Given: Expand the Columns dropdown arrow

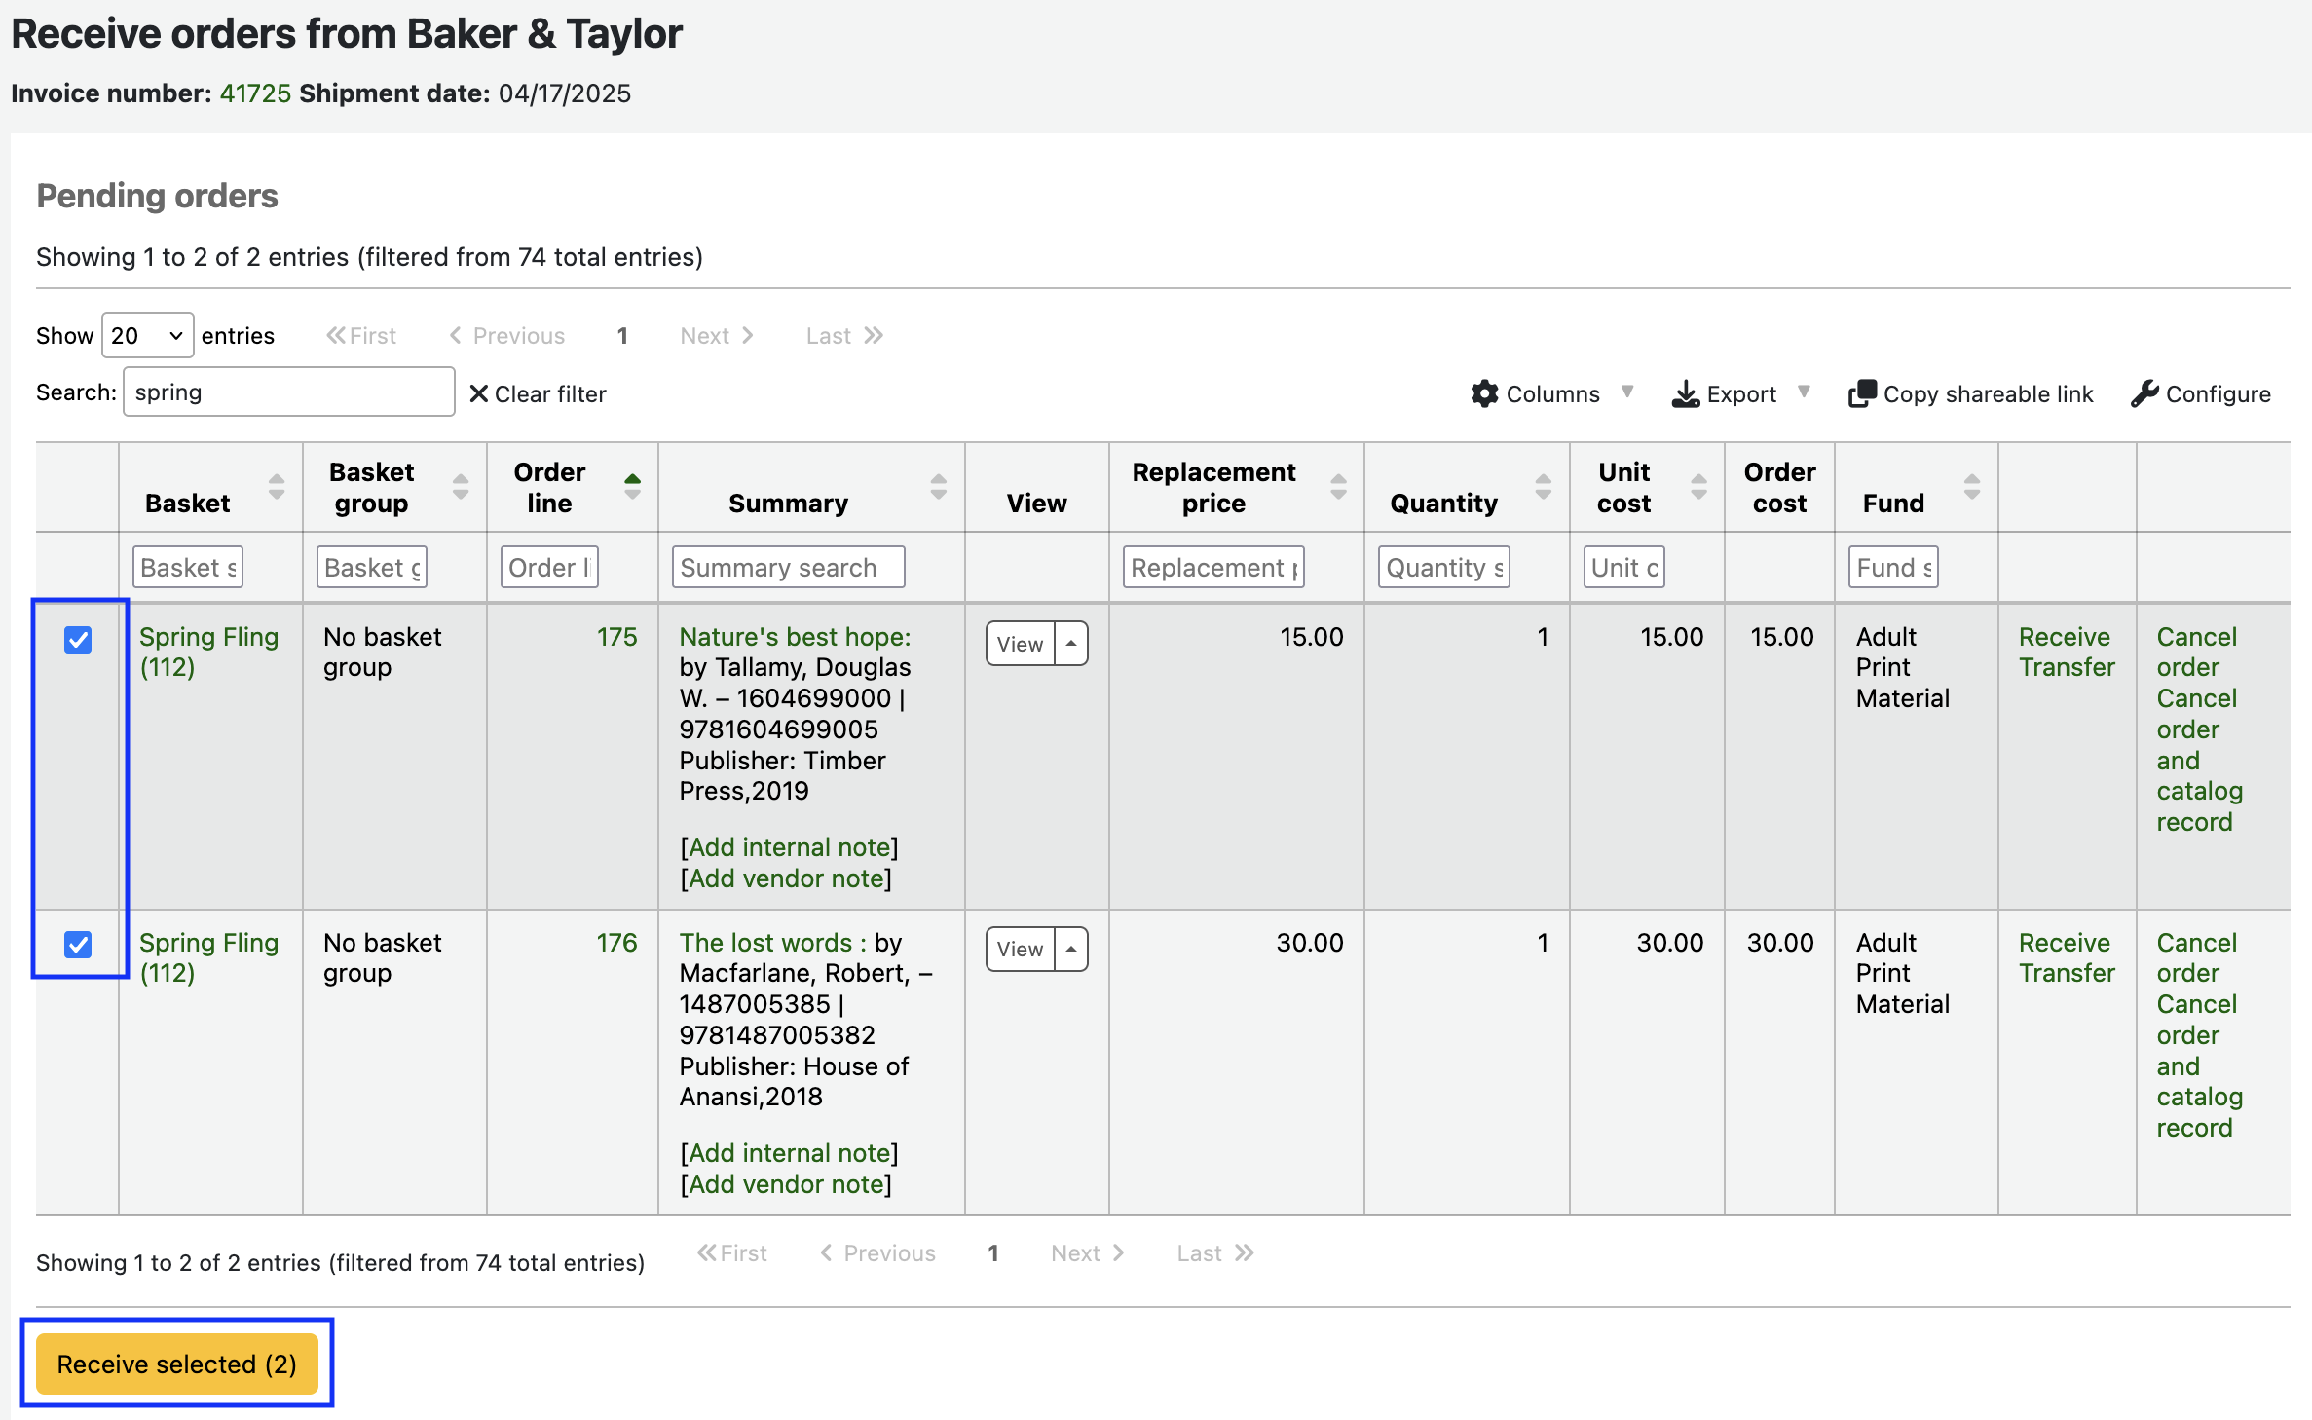Looking at the screenshot, I should (x=1627, y=392).
